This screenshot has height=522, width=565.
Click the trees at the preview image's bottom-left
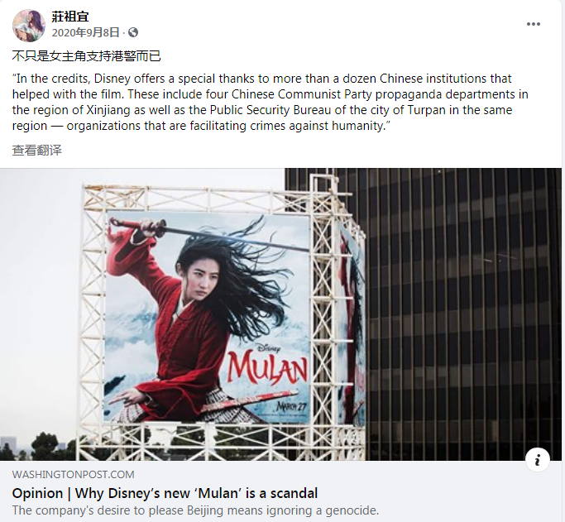pyautogui.click(x=38, y=447)
